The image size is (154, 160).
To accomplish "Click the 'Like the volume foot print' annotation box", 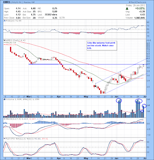I will [x=102, y=46].
